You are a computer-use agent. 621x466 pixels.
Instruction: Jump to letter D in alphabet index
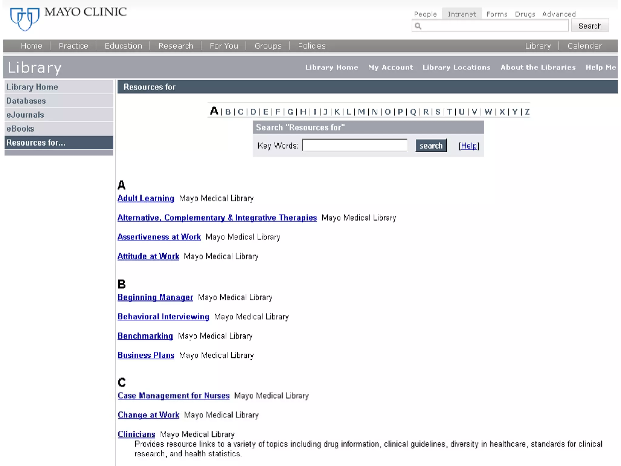[253, 112]
